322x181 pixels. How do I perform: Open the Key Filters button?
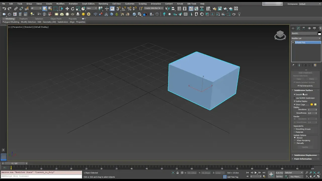(296, 176)
